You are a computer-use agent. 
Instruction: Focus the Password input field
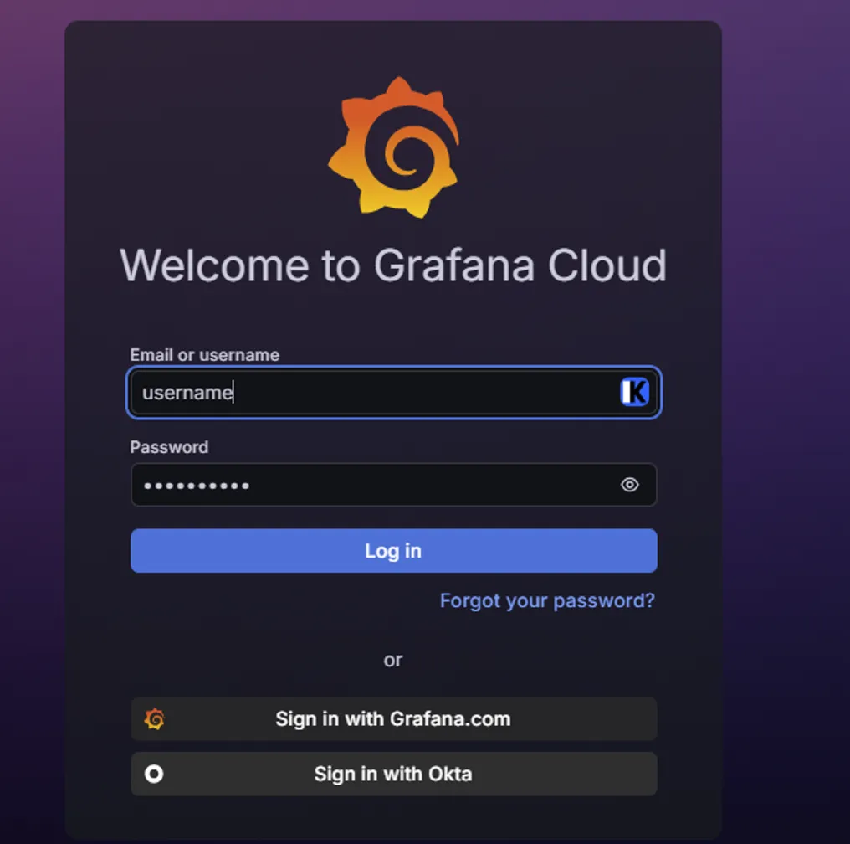(393, 484)
